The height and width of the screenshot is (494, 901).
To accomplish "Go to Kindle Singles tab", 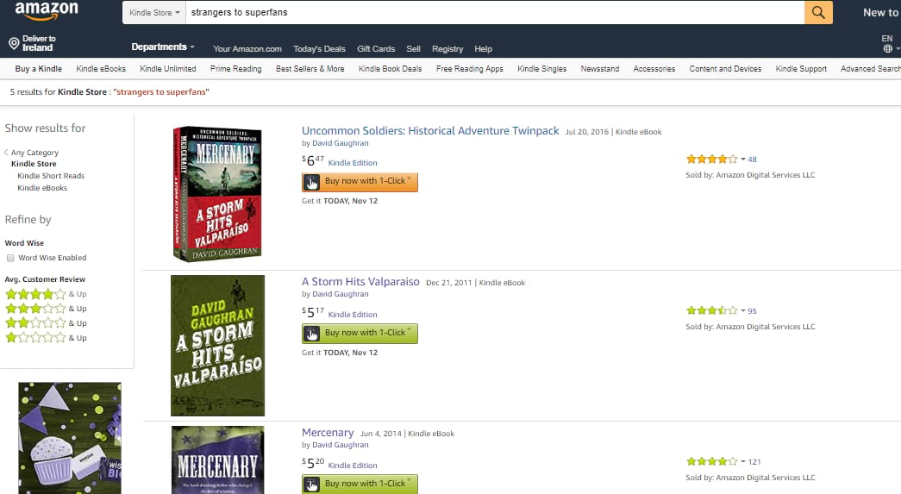I will [541, 68].
